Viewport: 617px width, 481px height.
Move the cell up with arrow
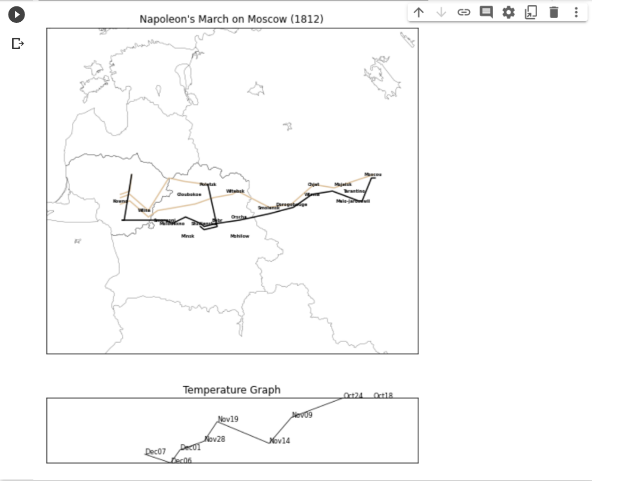(x=419, y=12)
